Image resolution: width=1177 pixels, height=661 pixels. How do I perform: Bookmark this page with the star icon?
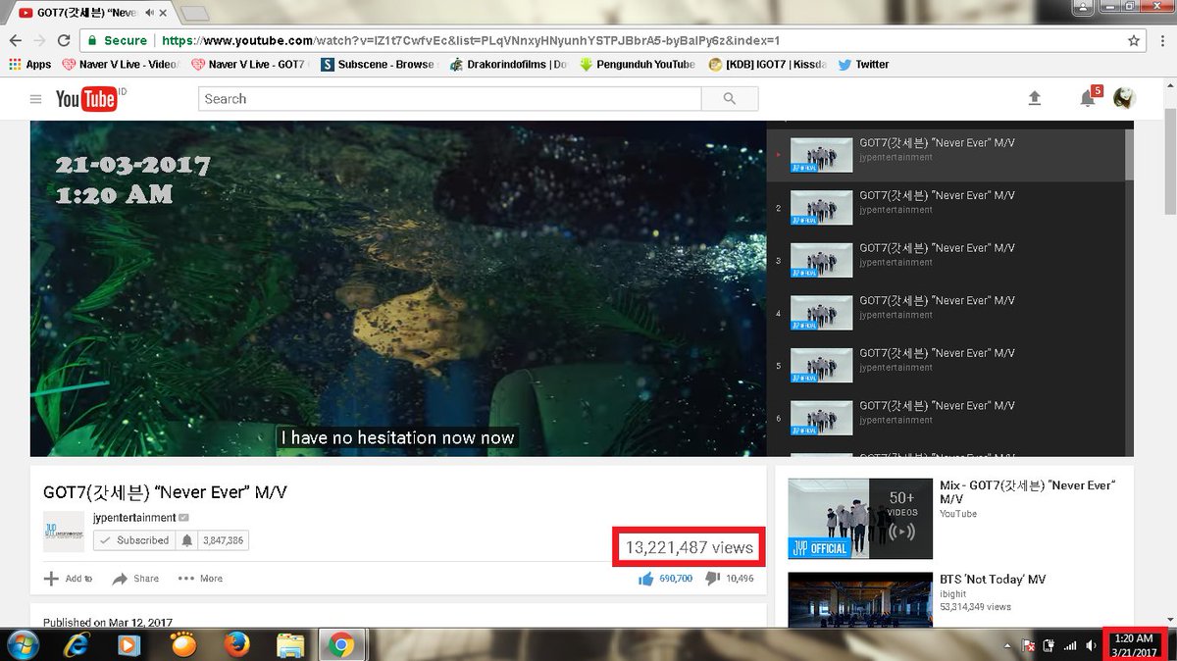click(x=1134, y=41)
